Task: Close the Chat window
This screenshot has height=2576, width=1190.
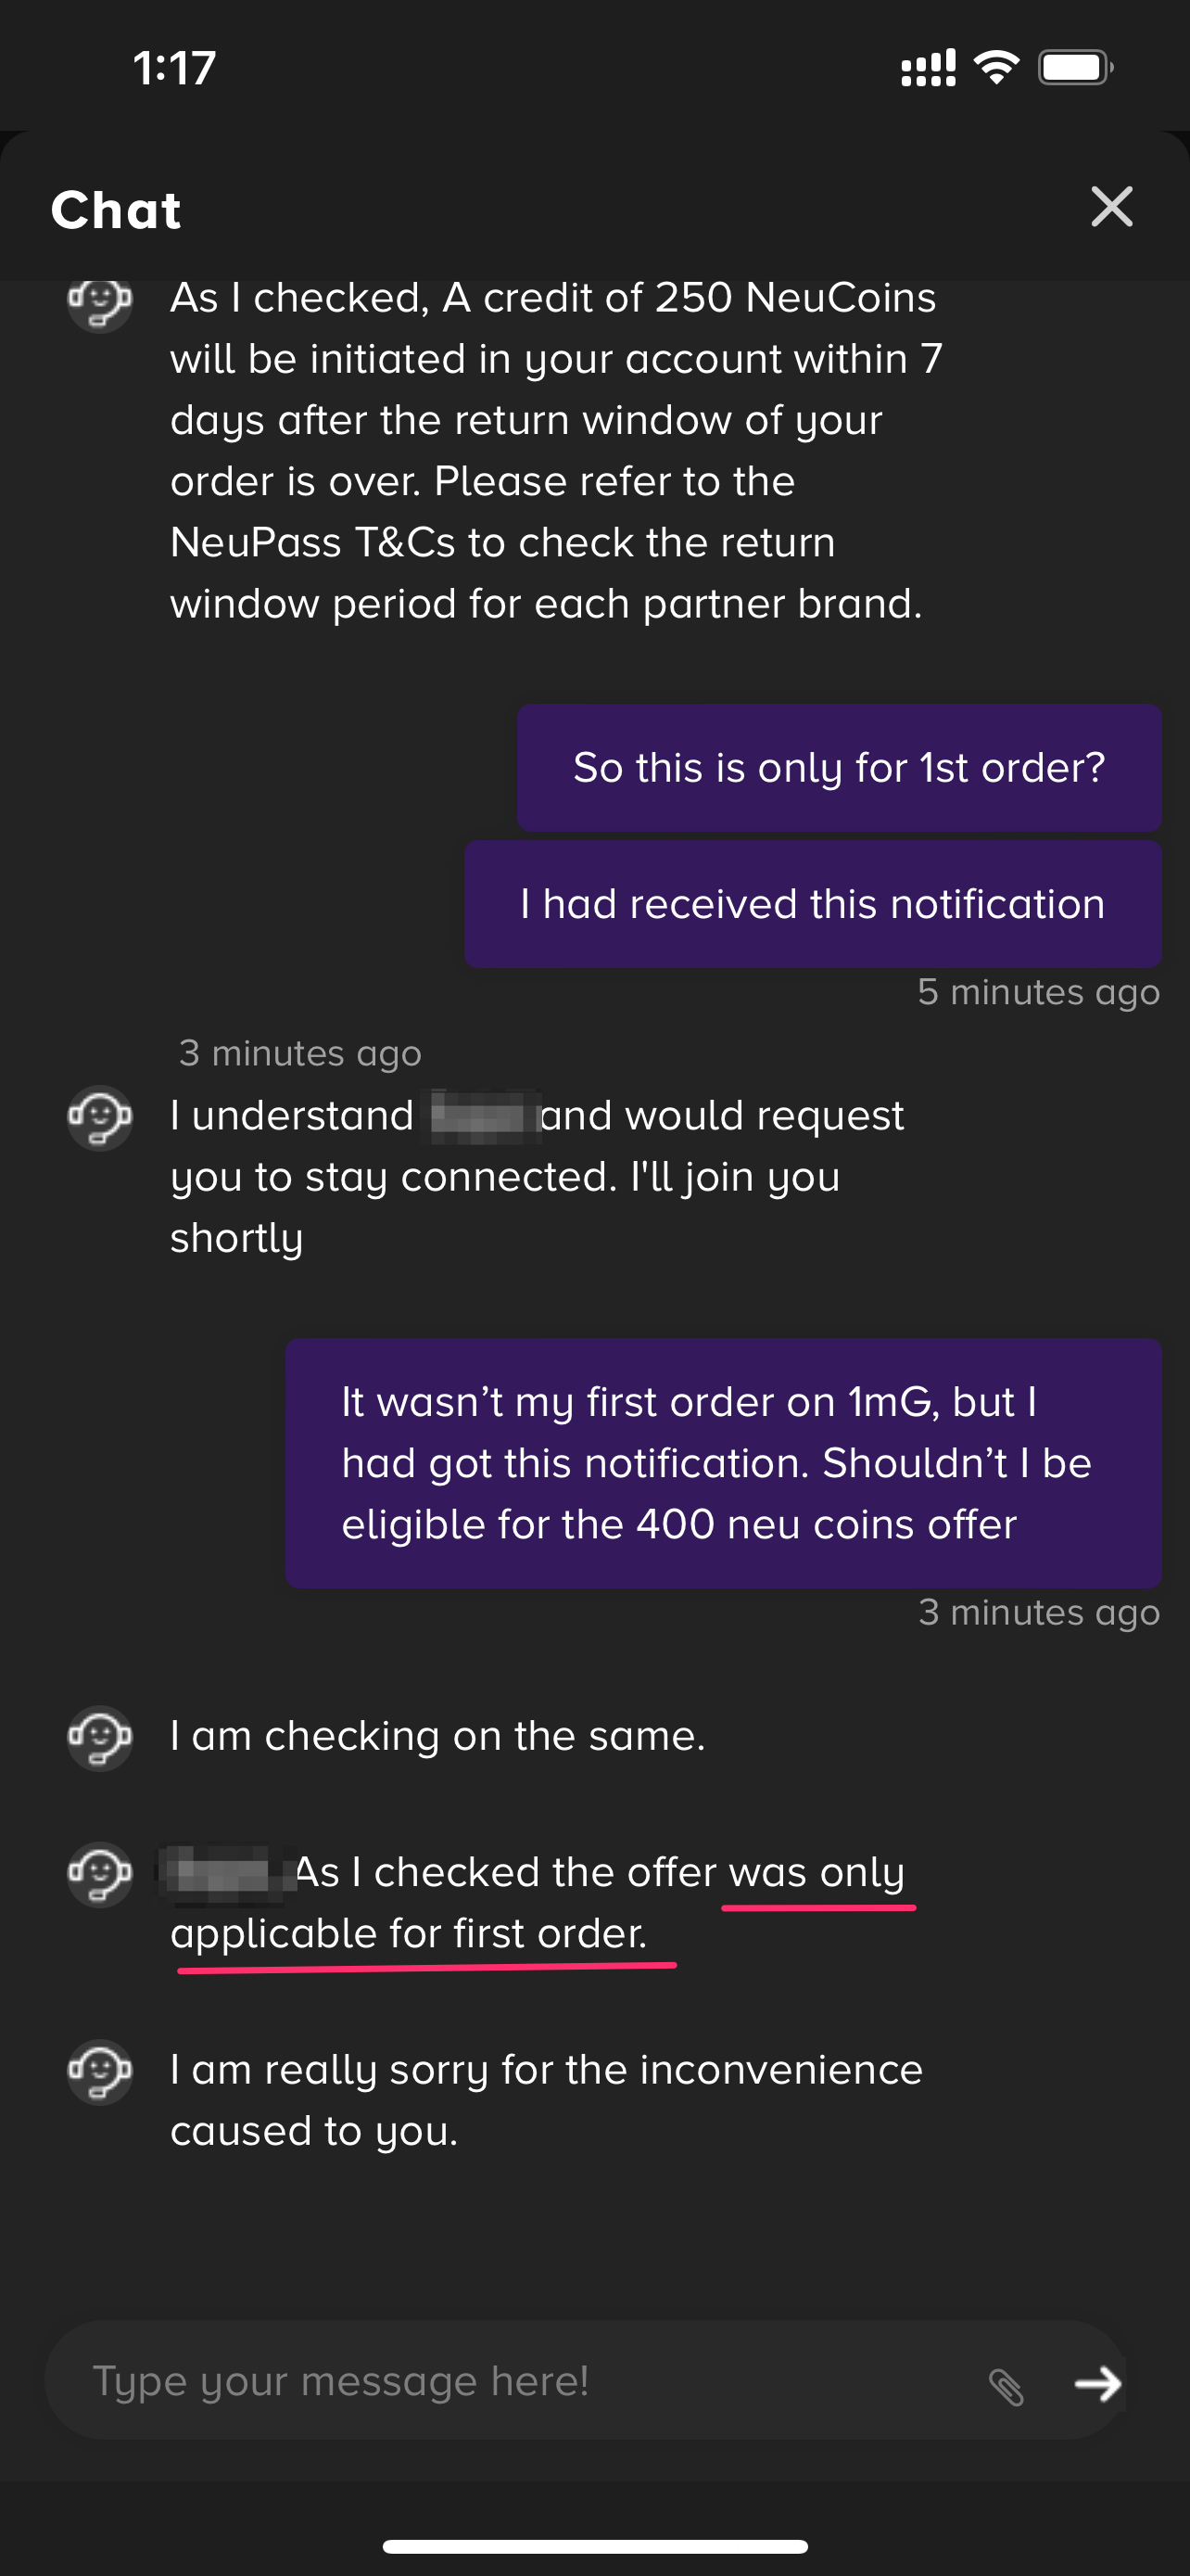Action: pyautogui.click(x=1111, y=207)
